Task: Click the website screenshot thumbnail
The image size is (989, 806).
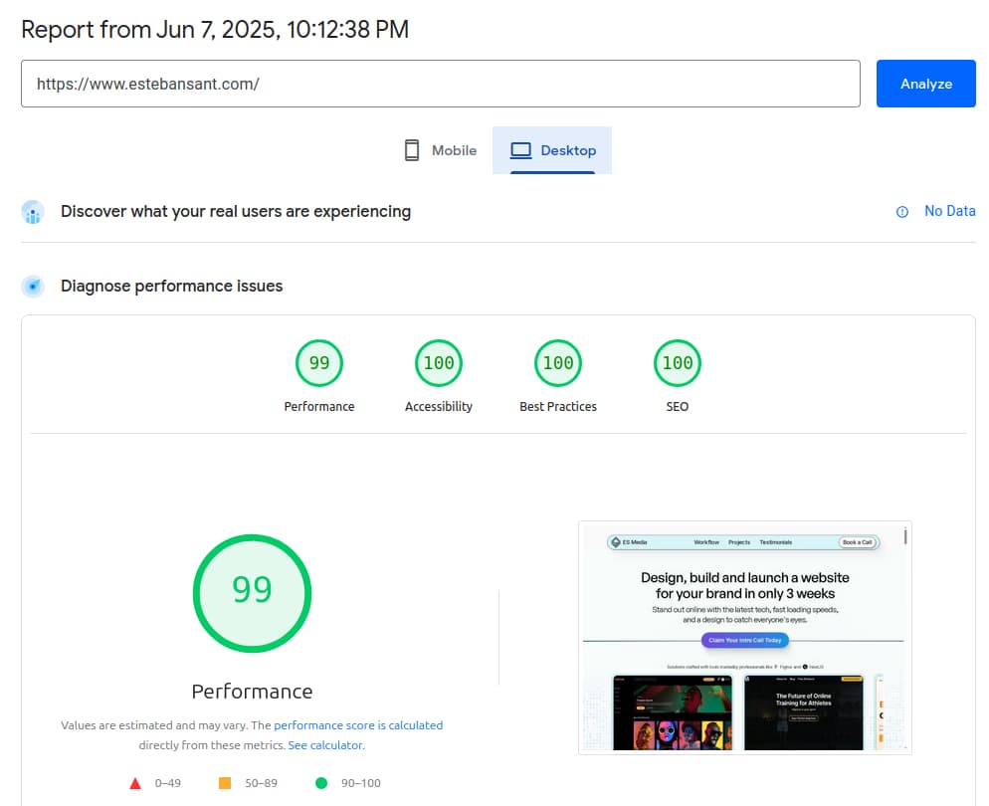Action: 744,637
